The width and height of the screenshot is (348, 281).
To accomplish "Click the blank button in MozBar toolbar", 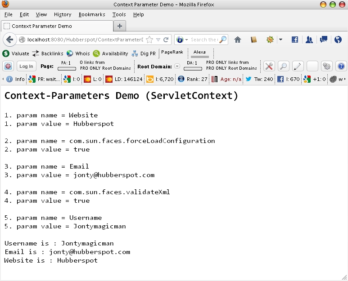I will [312, 66].
